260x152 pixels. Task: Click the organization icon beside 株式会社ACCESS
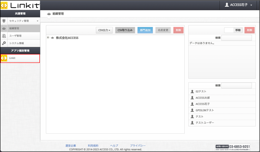53,38
